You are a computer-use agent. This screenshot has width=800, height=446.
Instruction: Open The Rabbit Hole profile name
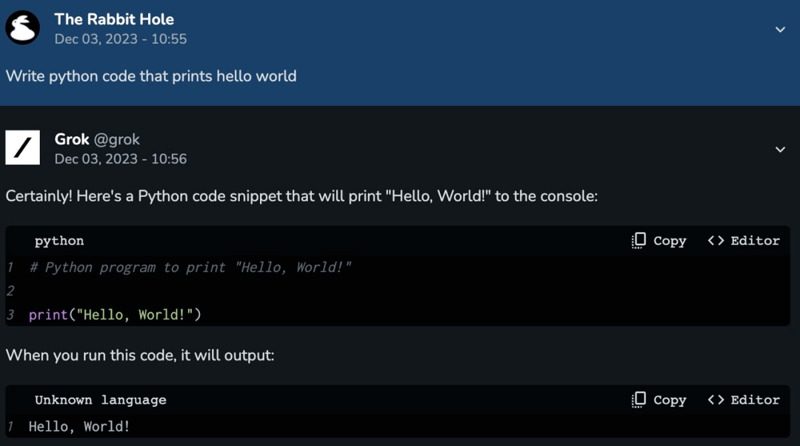coord(114,19)
